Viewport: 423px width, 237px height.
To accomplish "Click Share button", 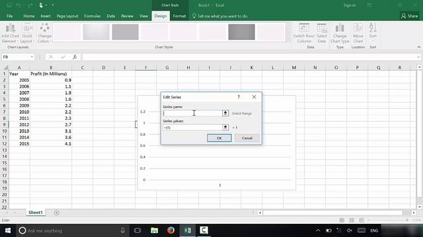I will point(409,16).
